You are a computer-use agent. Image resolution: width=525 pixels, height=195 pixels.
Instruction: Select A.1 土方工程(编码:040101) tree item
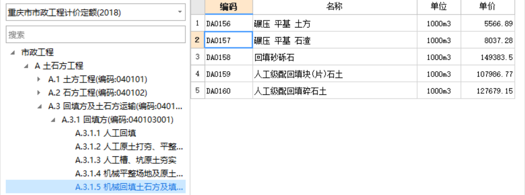(x=98, y=79)
